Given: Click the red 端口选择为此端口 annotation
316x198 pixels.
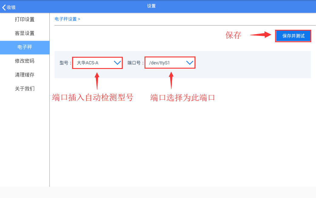Looking at the screenshot, I should click(x=182, y=97).
